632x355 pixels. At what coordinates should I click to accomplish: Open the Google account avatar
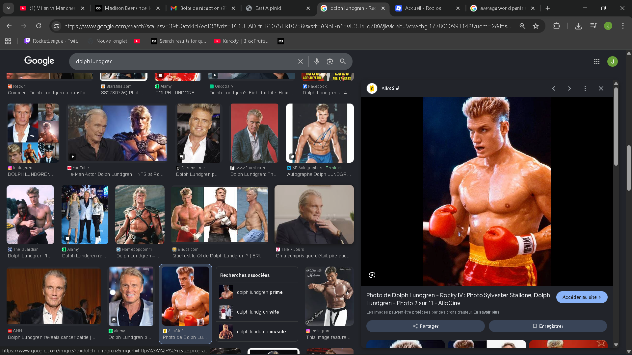[613, 61]
